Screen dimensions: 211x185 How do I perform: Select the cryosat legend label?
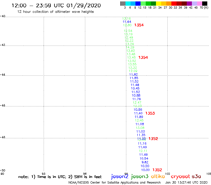(180, 177)
